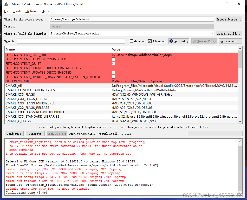Click into the Search field
247x200 pixels.
[x=71, y=41]
